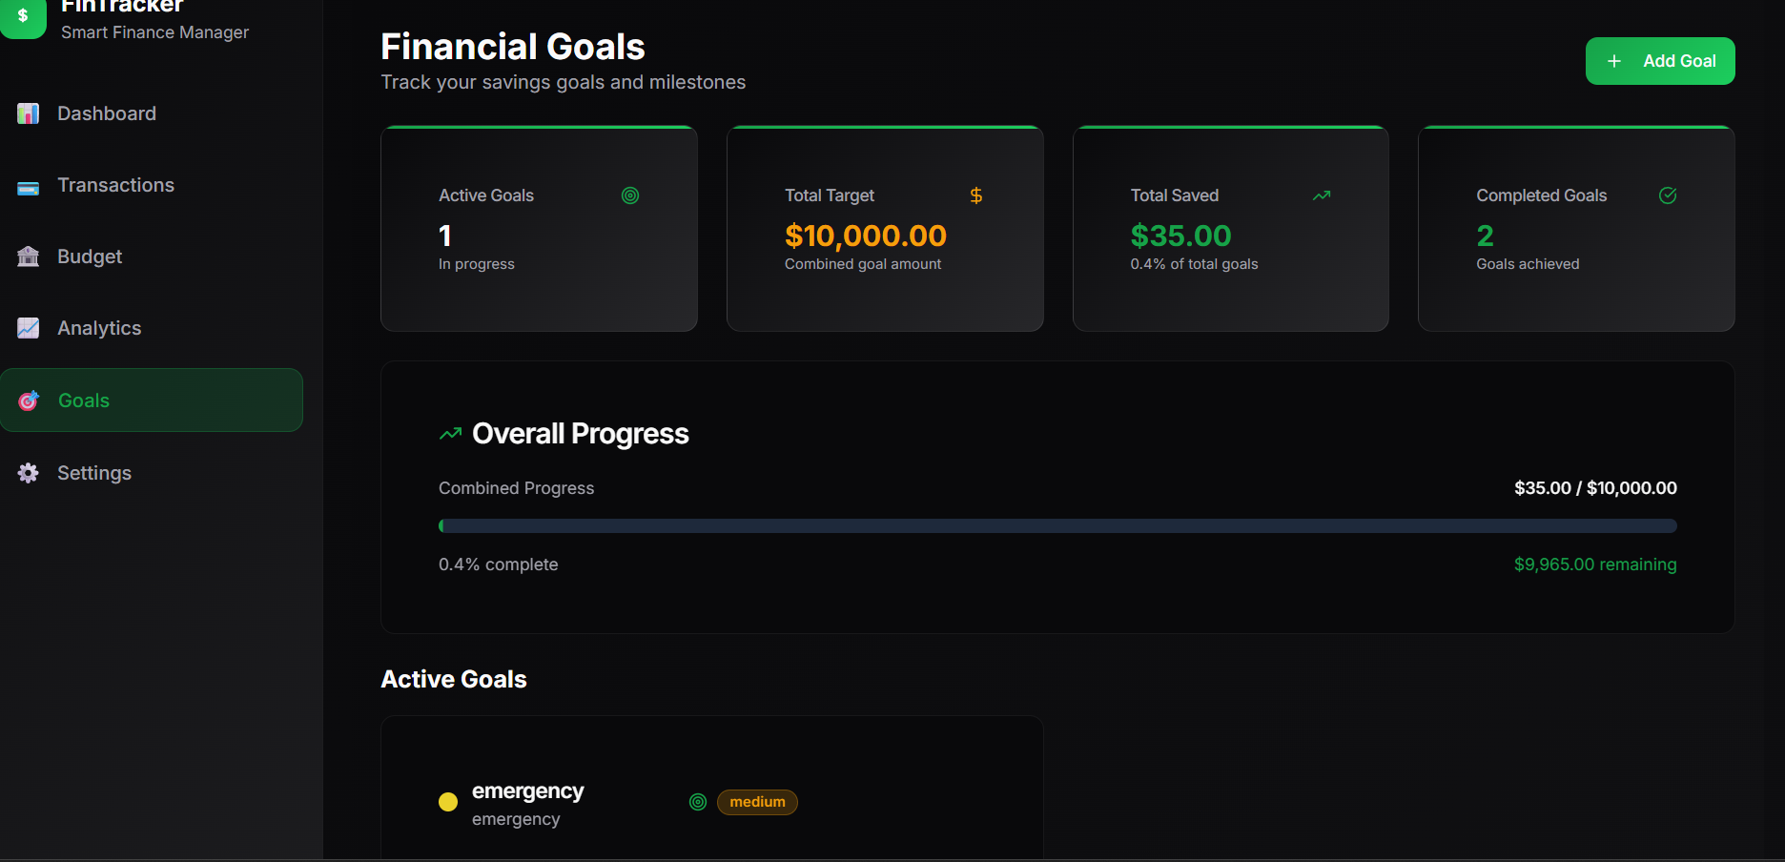Select the Dashboard sidebar icon
This screenshot has height=862, width=1785.
tap(28, 113)
